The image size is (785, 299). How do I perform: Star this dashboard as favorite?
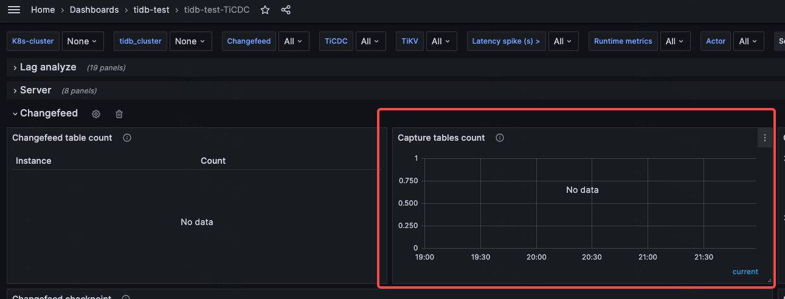(265, 10)
